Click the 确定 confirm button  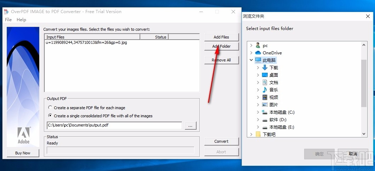click(319, 154)
